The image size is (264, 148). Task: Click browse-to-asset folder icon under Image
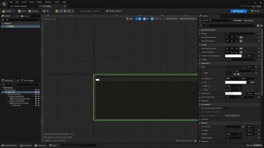point(238,74)
